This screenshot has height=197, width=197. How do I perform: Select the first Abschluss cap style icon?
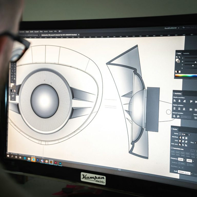(180, 137)
